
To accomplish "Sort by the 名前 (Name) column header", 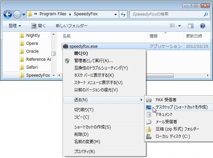I will pos(67,36).
